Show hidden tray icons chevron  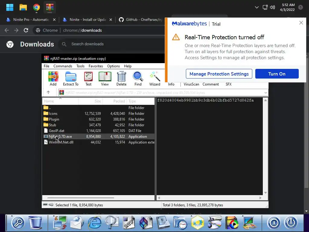click(256, 7)
